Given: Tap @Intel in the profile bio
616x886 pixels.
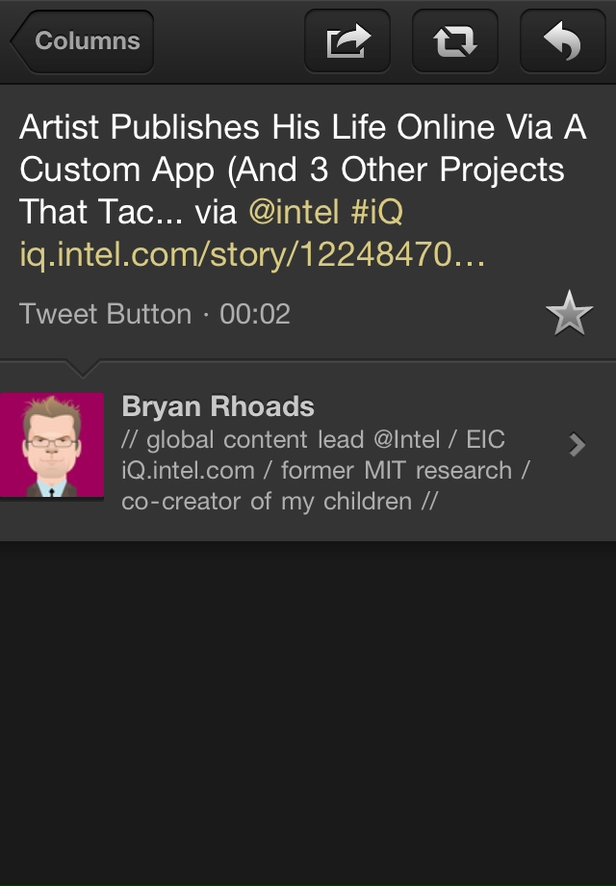Looking at the screenshot, I should tap(406, 439).
